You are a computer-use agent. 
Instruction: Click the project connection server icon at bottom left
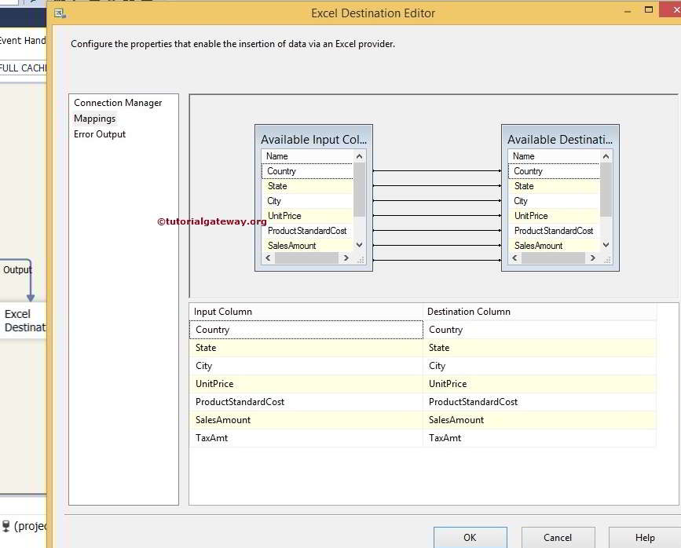pos(5,525)
